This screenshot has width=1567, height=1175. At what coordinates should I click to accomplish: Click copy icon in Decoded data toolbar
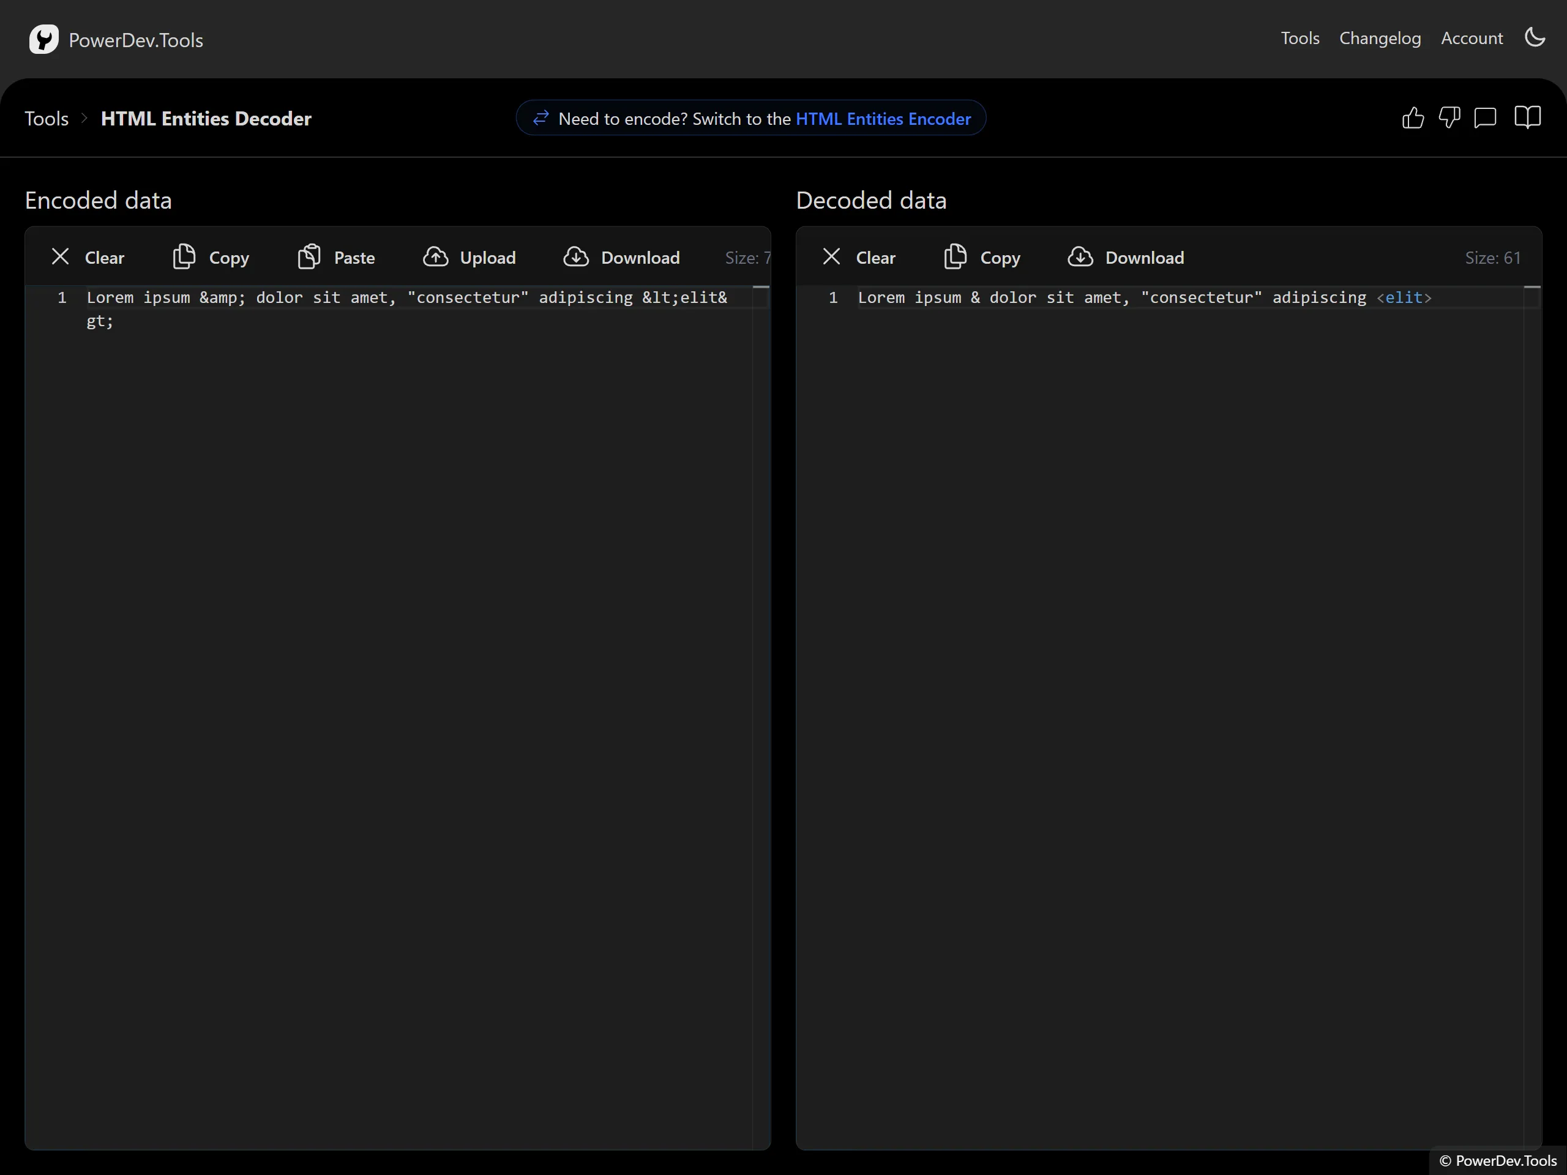coord(955,256)
